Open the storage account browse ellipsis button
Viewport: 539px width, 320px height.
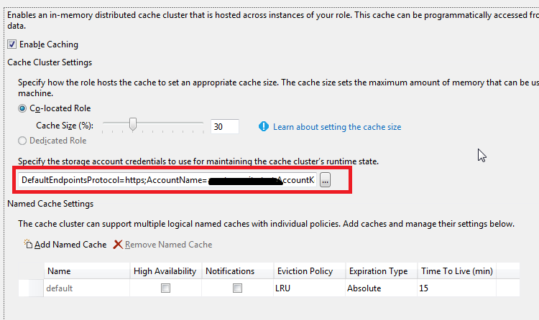pos(325,180)
